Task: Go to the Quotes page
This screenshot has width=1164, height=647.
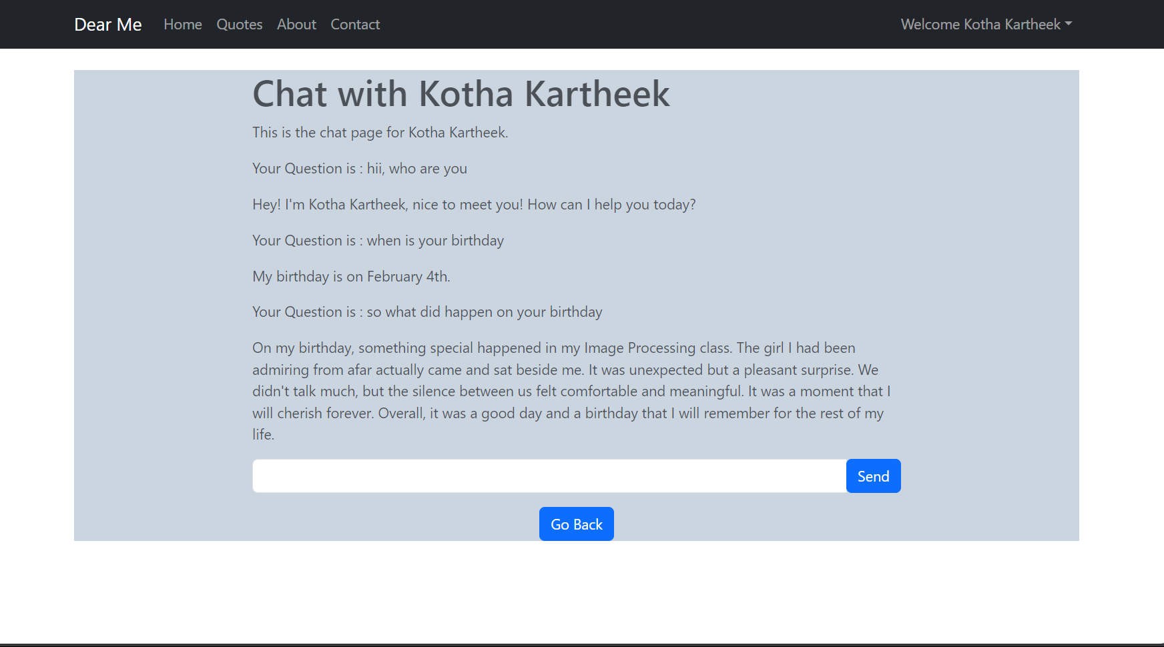Action: point(240,25)
